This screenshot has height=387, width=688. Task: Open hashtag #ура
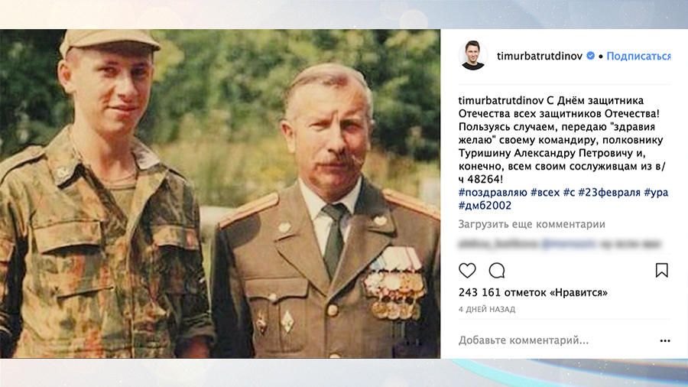(x=656, y=193)
